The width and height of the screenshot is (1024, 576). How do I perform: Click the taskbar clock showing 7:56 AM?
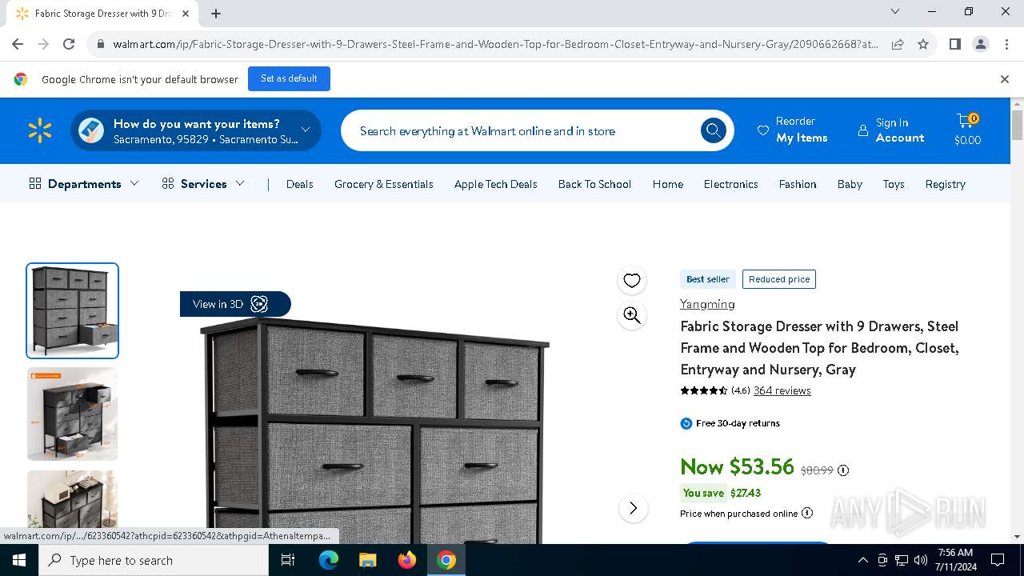pos(954,560)
